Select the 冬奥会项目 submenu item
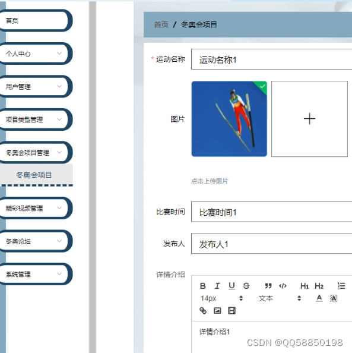 [36, 175]
